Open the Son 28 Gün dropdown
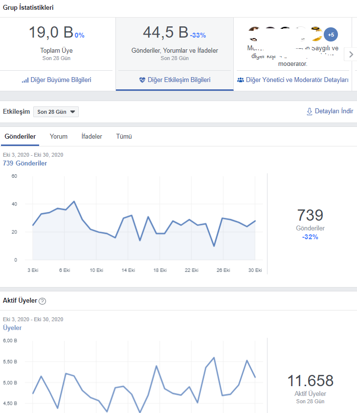The height and width of the screenshot is (413, 357). click(56, 112)
